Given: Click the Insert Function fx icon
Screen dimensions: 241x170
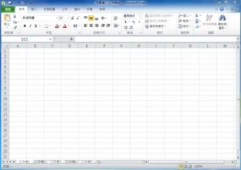Looking at the screenshot, I should (x=71, y=39).
